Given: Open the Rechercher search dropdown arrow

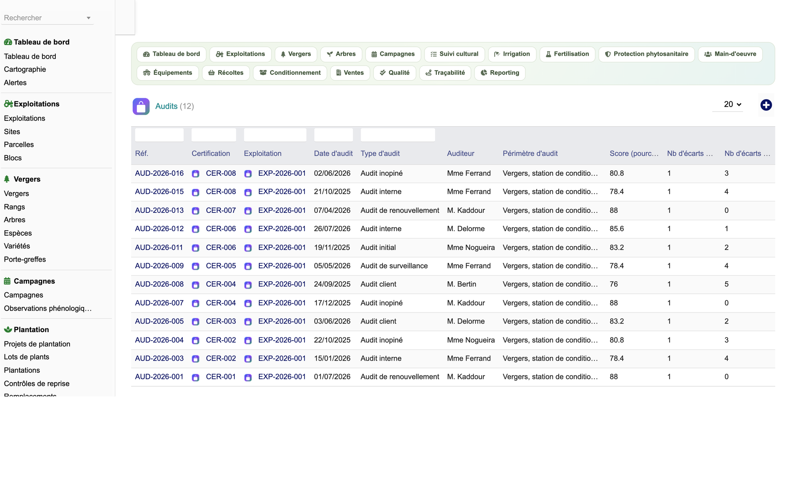Looking at the screenshot, I should (x=88, y=18).
